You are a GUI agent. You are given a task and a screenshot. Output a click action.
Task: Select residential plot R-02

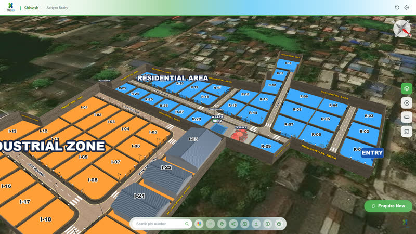point(364,133)
